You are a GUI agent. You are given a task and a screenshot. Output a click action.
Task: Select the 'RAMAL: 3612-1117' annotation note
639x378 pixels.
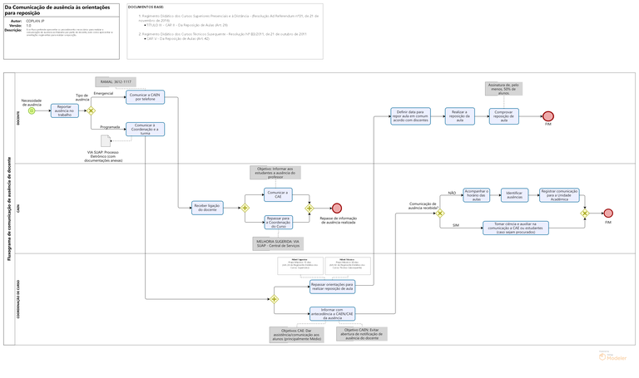click(115, 82)
